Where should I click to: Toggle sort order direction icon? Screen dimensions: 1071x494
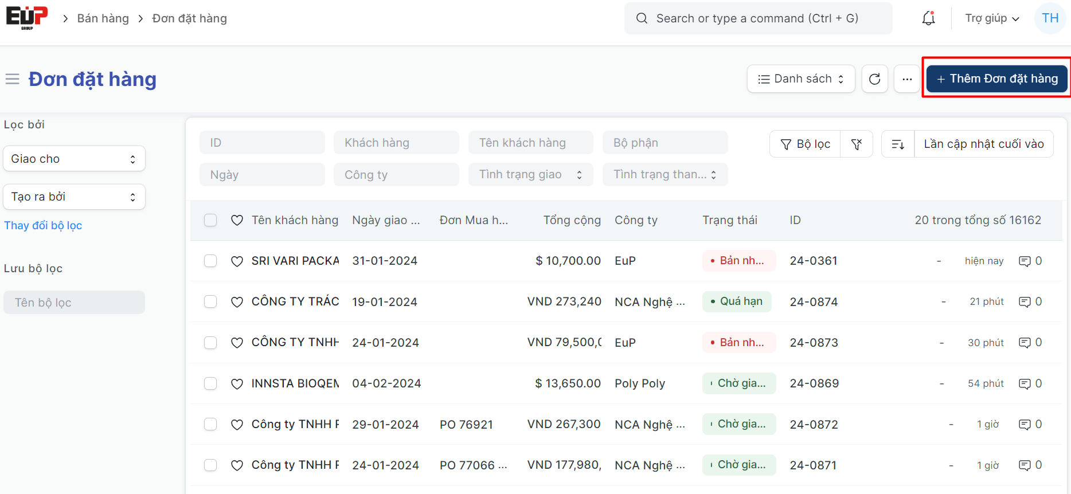898,144
